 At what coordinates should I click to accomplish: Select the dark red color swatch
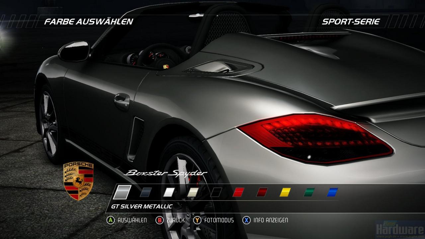tap(262, 192)
